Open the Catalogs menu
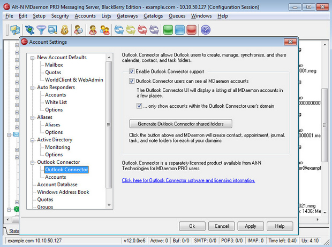332x247 pixels. tap(153, 16)
